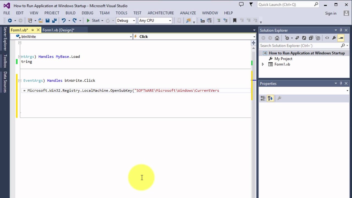This screenshot has height=198, width=352.
Task: Toggle the Preview Selected Items button
Action: tap(341, 38)
